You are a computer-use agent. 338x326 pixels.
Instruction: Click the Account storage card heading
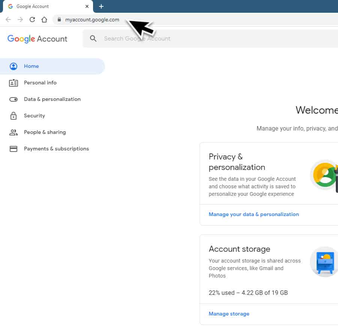click(x=239, y=249)
